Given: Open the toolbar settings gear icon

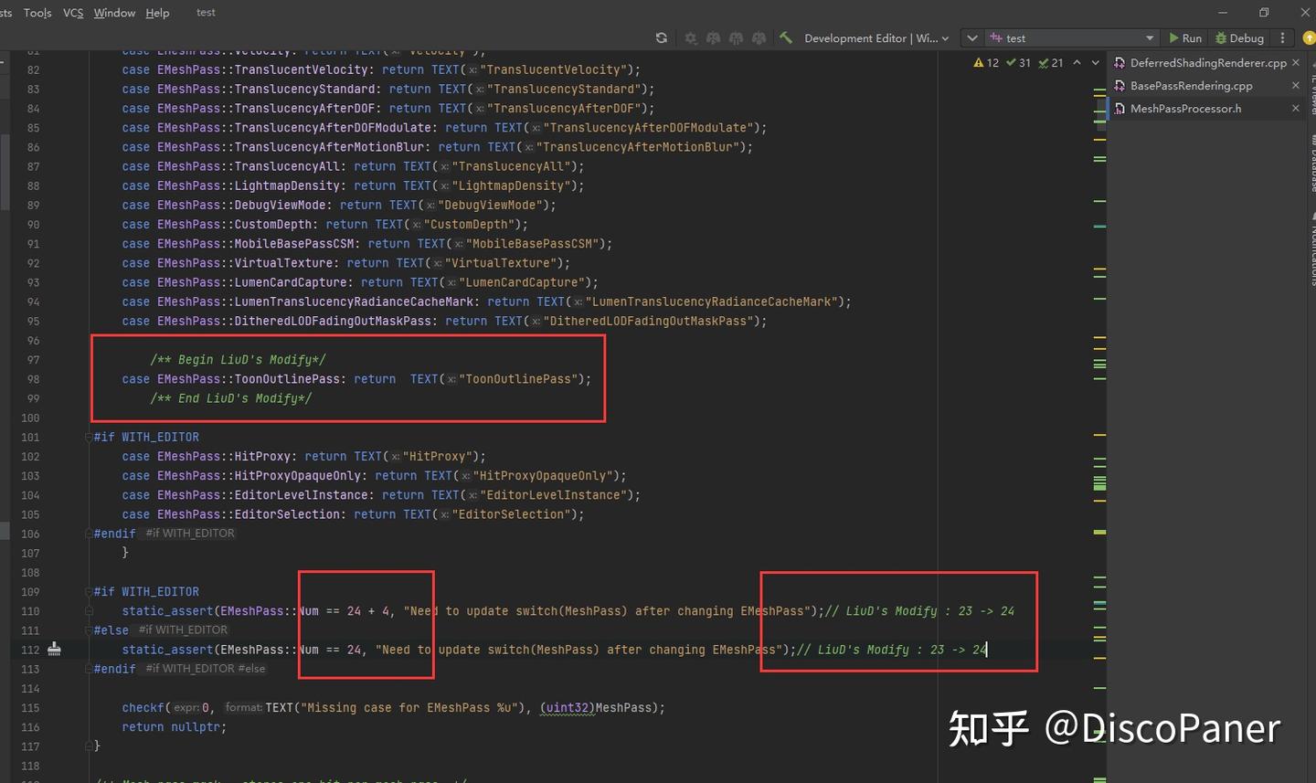Looking at the screenshot, I should [691, 38].
